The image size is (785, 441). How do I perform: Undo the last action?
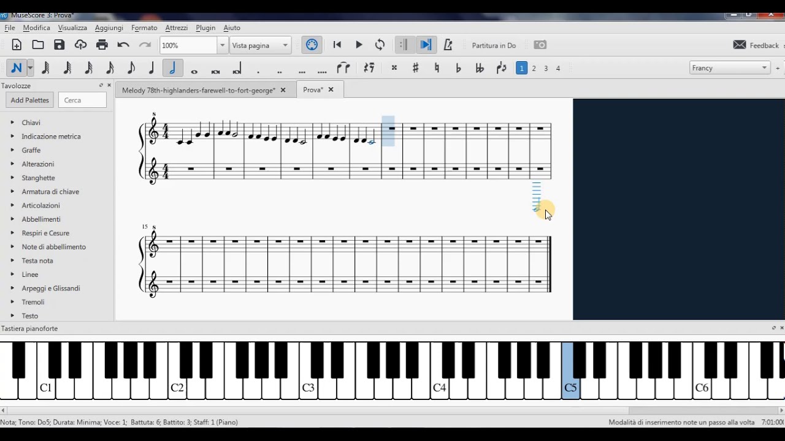click(123, 45)
